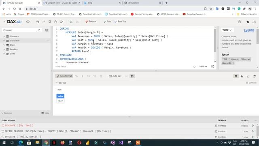Collapse the Customer details panel at bottom
The height and width of the screenshot is (146, 259).
(3, 113)
